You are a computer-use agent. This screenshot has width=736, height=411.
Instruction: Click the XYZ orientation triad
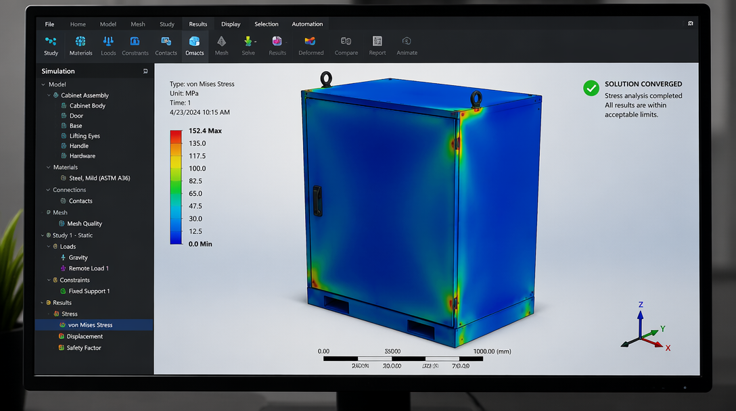pos(645,327)
